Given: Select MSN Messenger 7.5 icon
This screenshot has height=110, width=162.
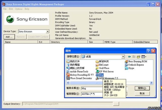Looking at the screenshot, I should (97, 78).
